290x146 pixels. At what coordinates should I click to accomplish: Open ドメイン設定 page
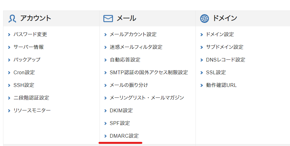(x=220, y=34)
